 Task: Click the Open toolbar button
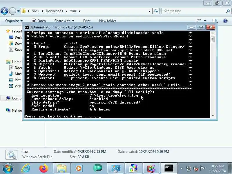click(x=39, y=21)
